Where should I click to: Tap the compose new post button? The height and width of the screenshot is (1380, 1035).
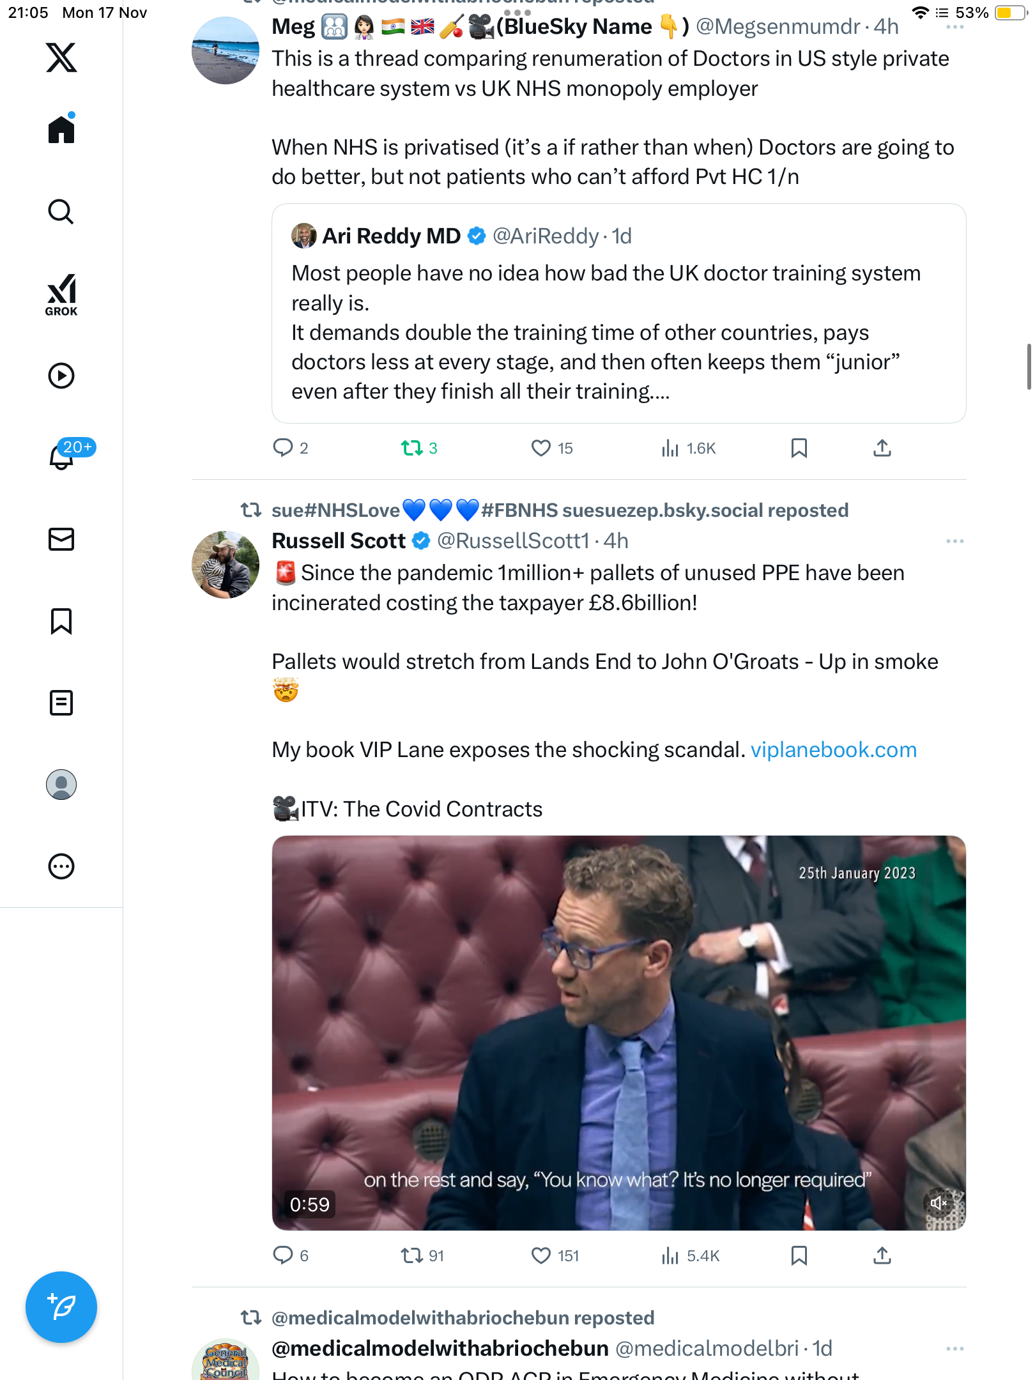(x=61, y=1307)
